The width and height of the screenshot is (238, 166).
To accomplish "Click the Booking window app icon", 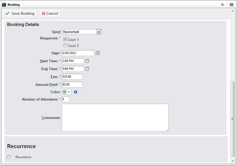I will [4, 5].
